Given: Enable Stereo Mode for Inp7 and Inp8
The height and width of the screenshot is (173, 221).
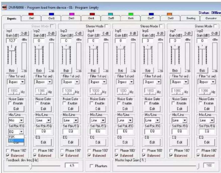Looking at the screenshot, I should 215,26.
